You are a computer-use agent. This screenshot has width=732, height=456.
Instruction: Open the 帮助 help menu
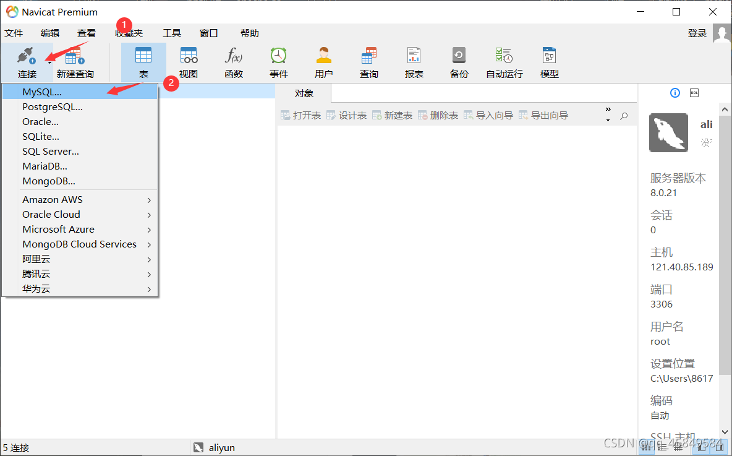click(250, 33)
